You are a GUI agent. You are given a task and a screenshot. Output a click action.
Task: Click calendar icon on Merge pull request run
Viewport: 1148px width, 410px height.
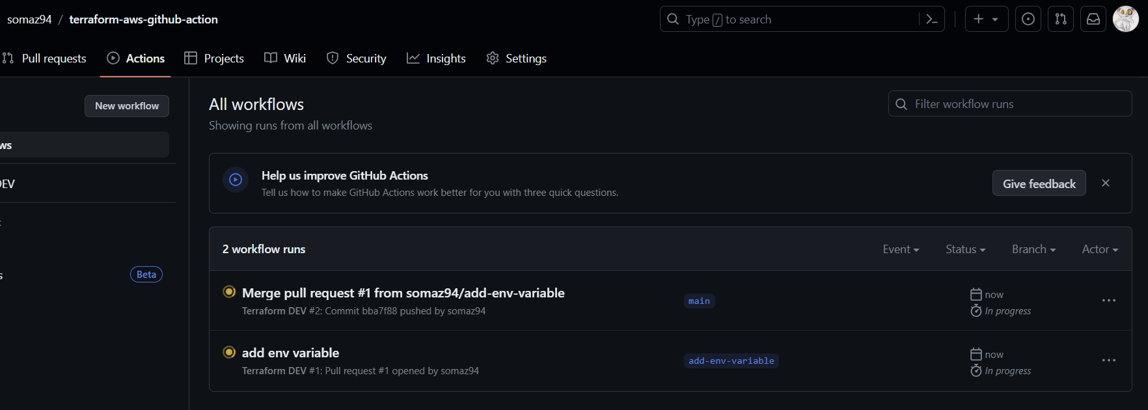coord(976,294)
